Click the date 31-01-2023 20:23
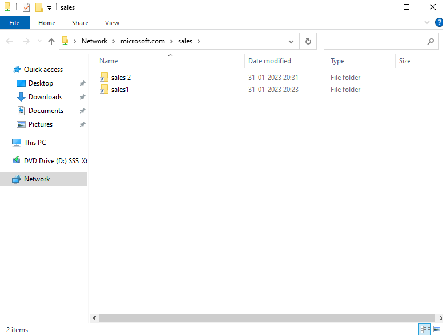This screenshot has height=335, width=443. (273, 90)
